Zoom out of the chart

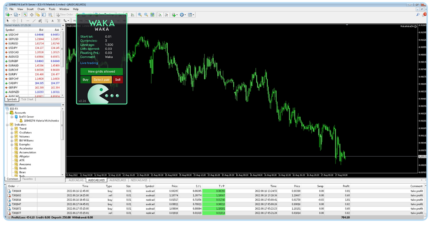(x=146, y=15)
